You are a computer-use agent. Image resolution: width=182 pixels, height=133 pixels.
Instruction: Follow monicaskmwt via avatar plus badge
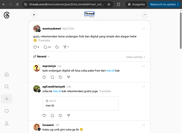39,31
